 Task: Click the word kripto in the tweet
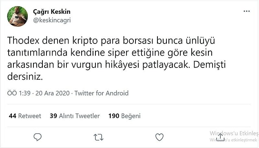coord(85,41)
